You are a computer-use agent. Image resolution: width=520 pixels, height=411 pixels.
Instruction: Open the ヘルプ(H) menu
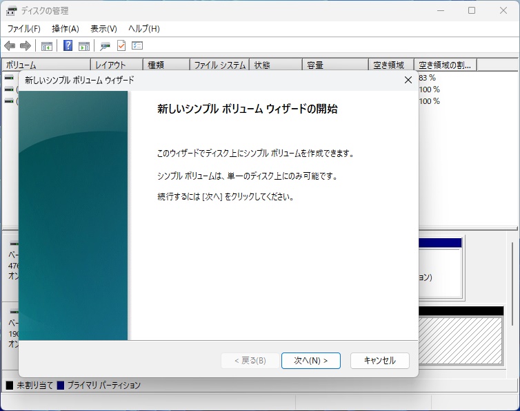click(x=143, y=29)
